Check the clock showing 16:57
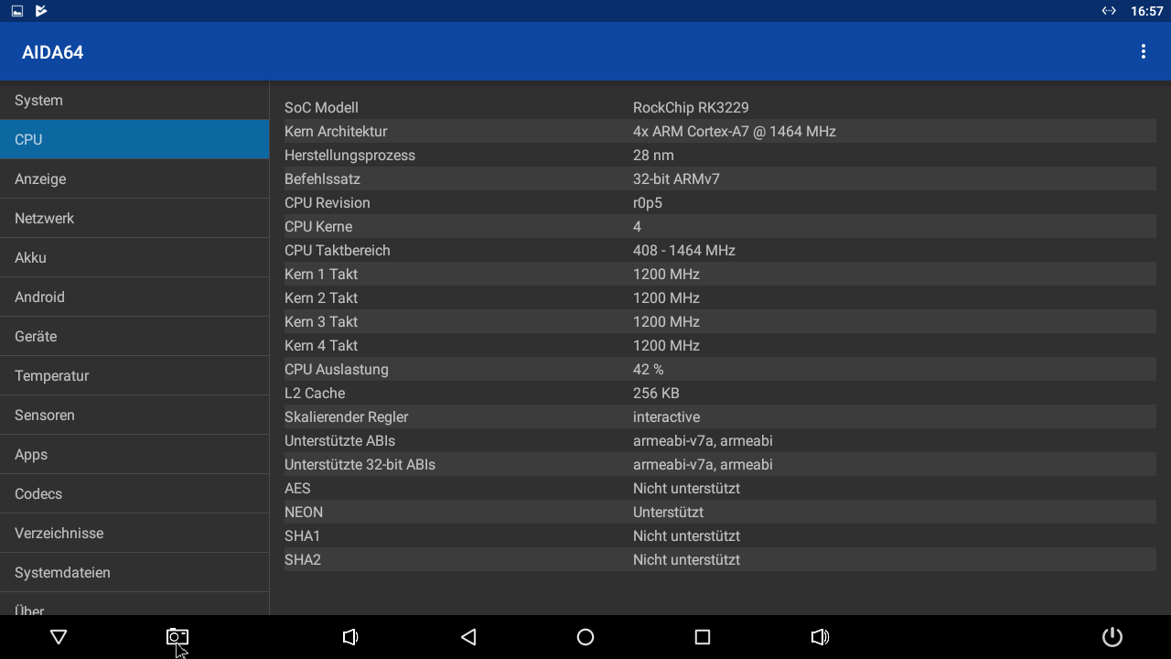Image resolution: width=1171 pixels, height=659 pixels. [1146, 11]
